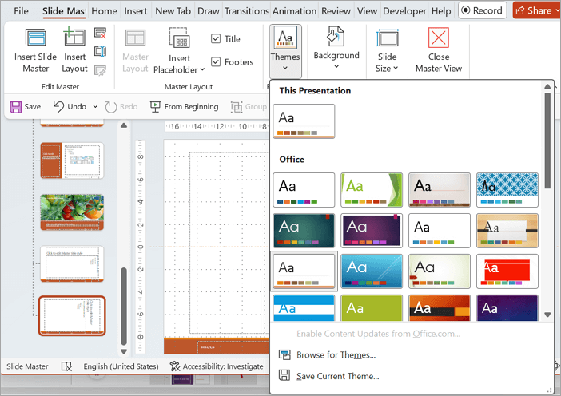Click the Insert Layout icon
This screenshot has height=396, width=561.
74,38
